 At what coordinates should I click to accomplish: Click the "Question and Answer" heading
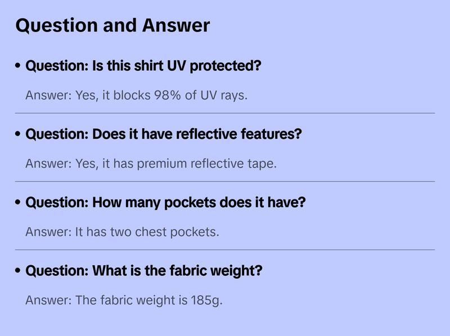(x=112, y=26)
